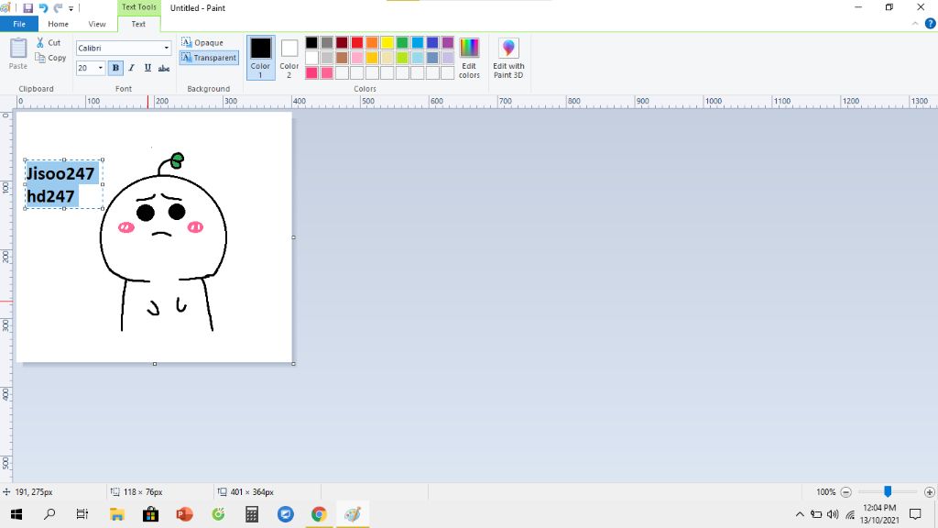Screen dimensions: 938x528
Task: Open the Windows Start menu
Action: [16, 514]
